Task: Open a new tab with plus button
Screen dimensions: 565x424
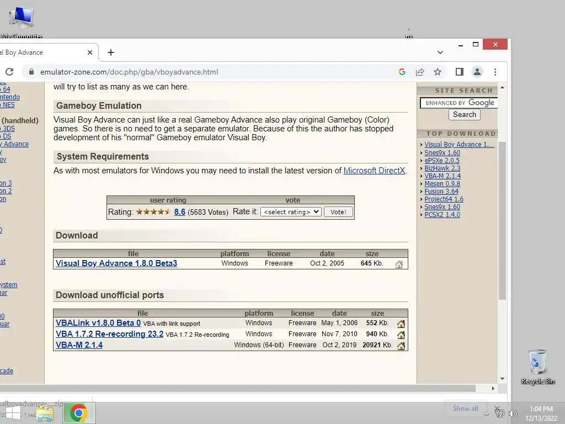Action: click(111, 52)
